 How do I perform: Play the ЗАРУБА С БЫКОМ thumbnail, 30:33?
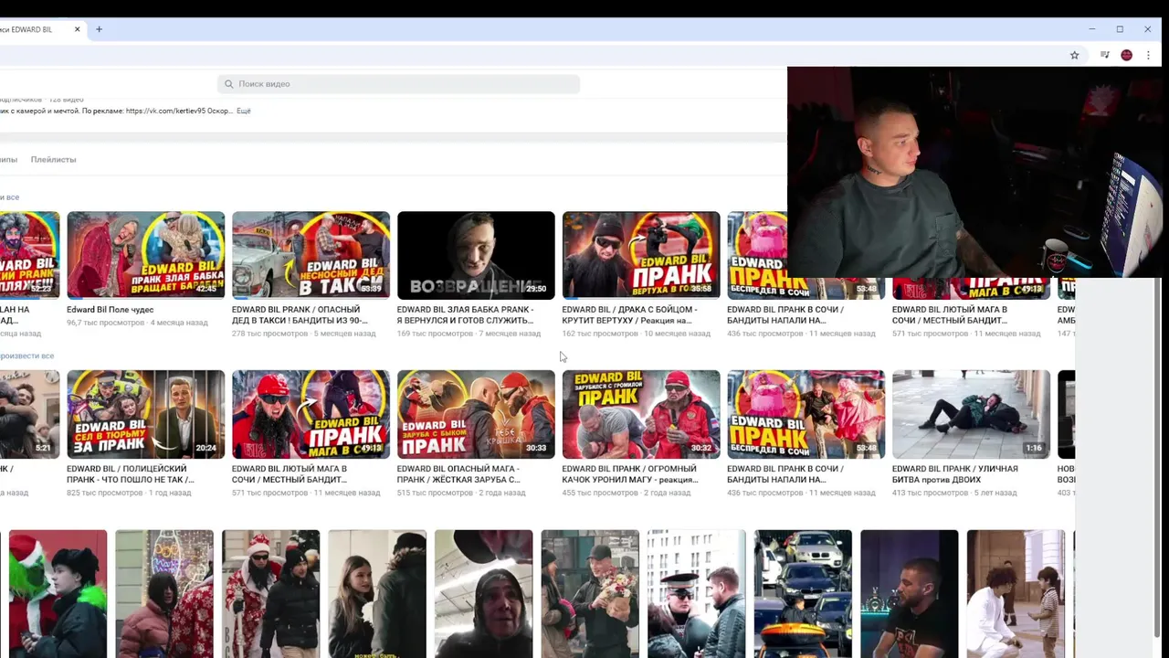(x=476, y=414)
